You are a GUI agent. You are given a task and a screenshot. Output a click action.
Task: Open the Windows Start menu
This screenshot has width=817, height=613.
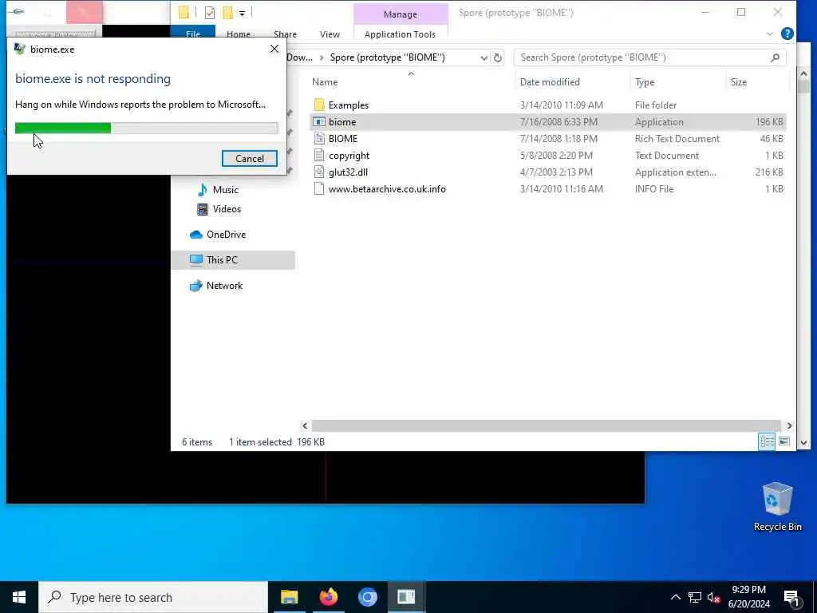[x=19, y=597]
